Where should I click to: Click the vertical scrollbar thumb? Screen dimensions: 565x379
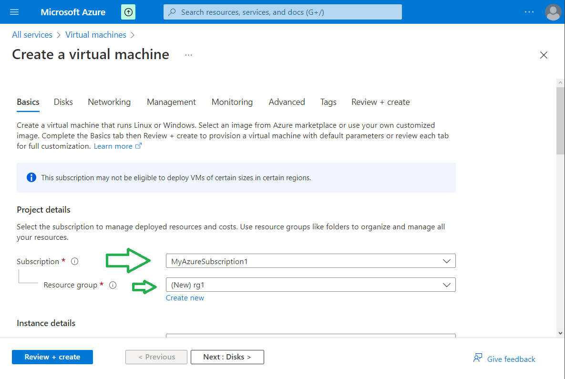[560, 121]
